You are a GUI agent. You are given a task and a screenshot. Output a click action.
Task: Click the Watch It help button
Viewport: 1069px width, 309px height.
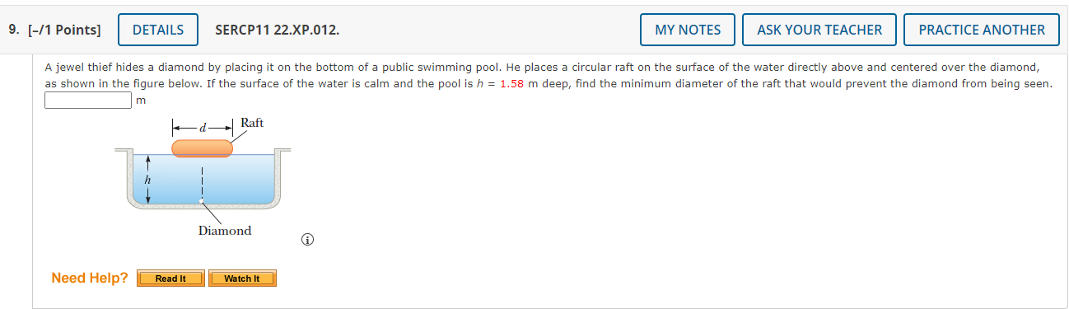pyautogui.click(x=242, y=279)
